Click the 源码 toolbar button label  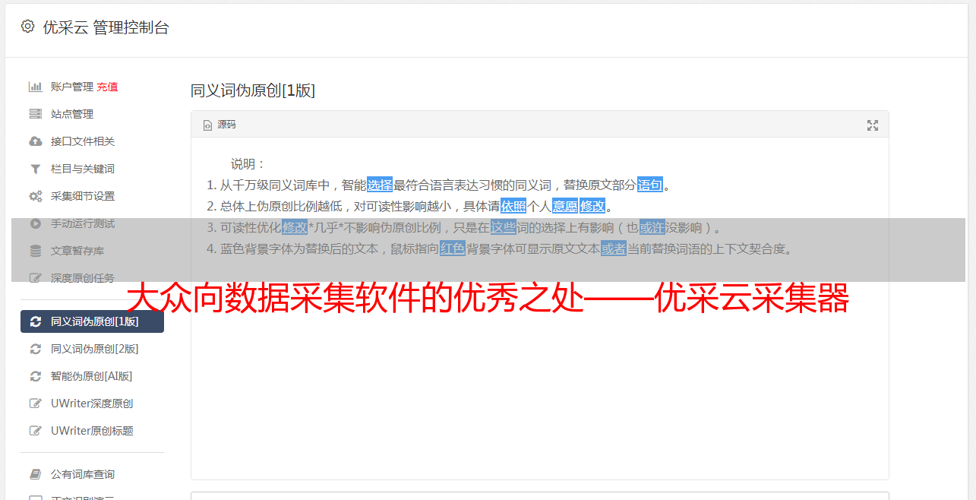[x=226, y=125]
